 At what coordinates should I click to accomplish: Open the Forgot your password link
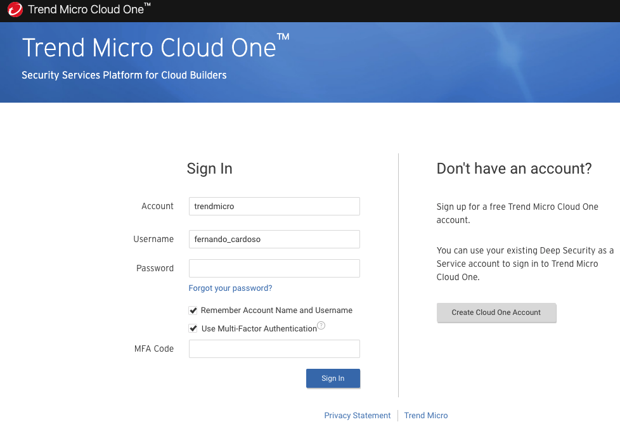[230, 288]
